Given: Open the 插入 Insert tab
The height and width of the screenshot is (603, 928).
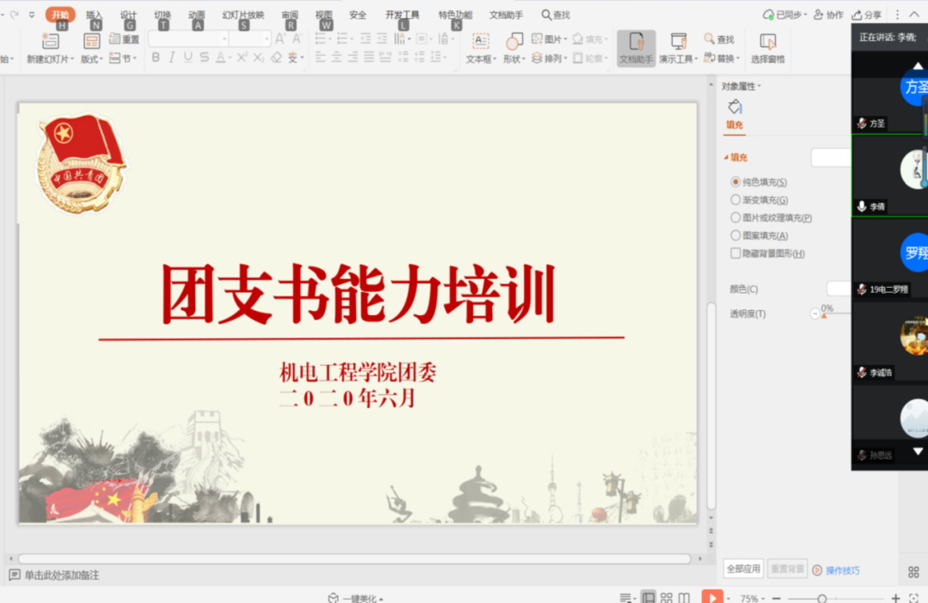Looking at the screenshot, I should 94,15.
